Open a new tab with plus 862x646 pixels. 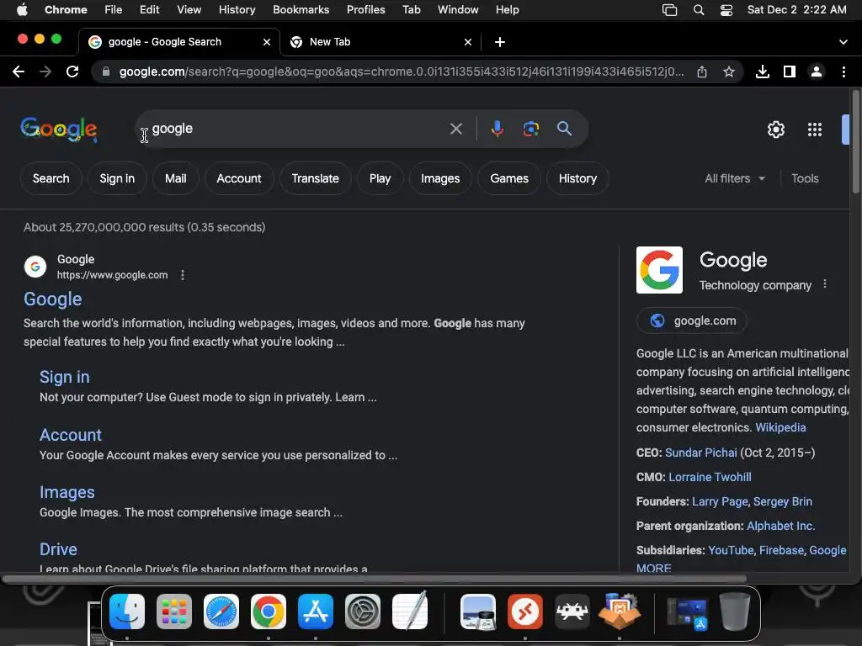click(500, 42)
